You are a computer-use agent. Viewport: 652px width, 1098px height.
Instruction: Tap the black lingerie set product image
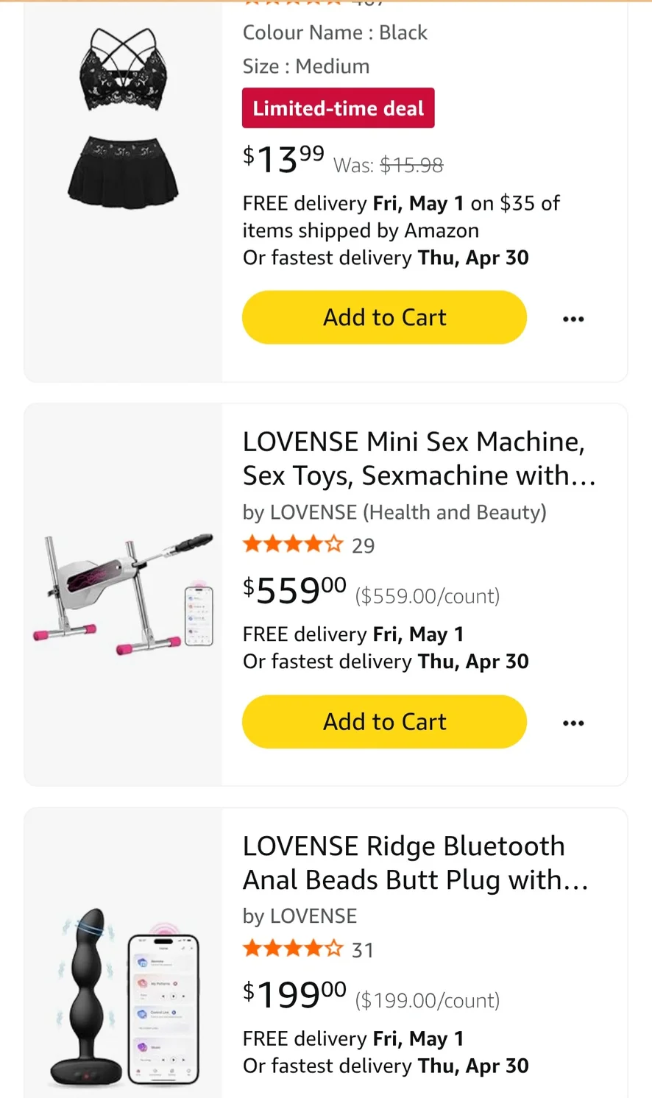(124, 118)
